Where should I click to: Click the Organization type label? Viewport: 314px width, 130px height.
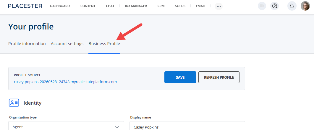click(23, 117)
